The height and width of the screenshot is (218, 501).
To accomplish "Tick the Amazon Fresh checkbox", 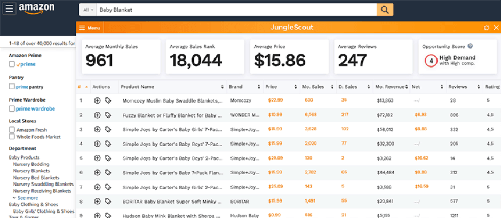I will tap(12, 130).
